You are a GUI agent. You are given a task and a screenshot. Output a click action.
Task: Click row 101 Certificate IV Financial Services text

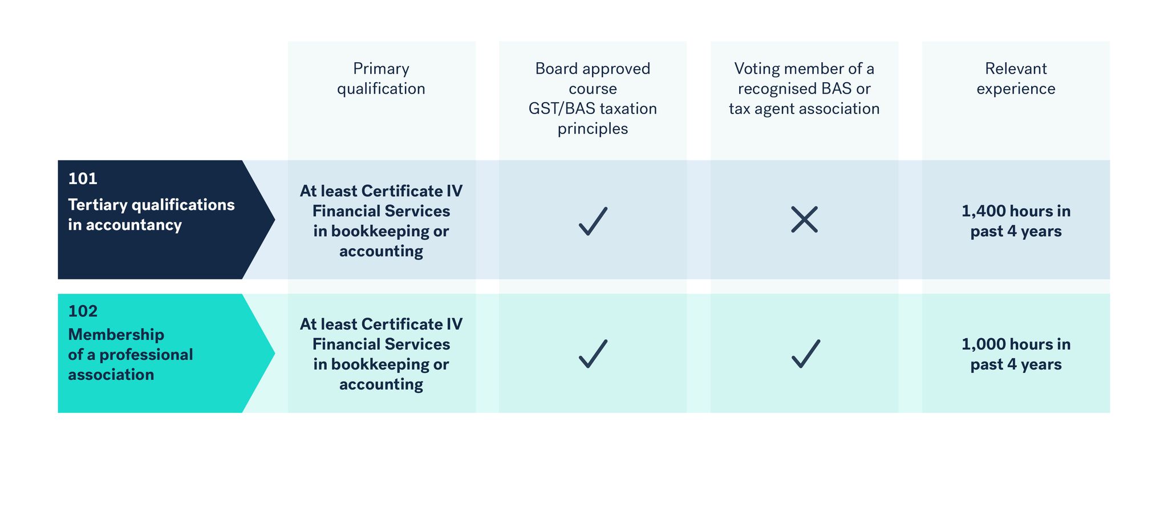(x=381, y=221)
